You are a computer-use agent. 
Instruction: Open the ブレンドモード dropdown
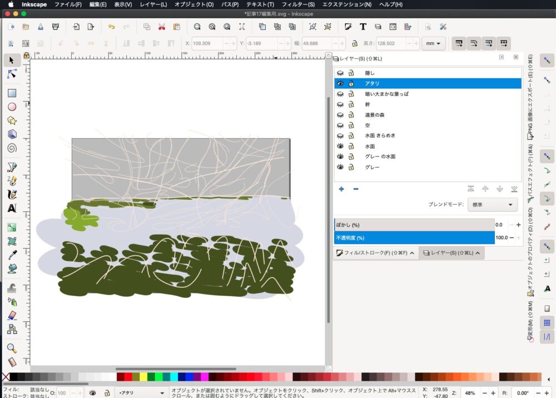tap(492, 205)
